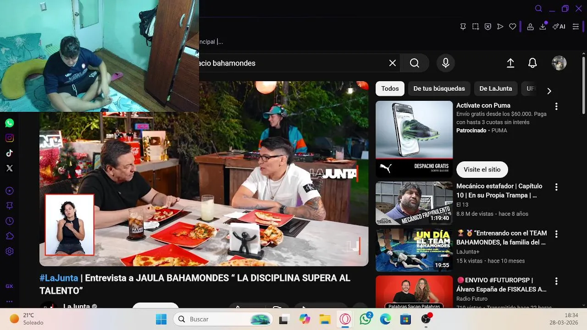Screen dimensions: 587x330
Task: Click the YouTube Create upload icon
Action: pos(510,63)
